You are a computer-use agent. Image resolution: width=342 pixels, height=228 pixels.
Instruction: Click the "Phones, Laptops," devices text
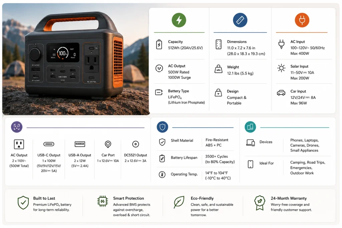tap(304, 141)
